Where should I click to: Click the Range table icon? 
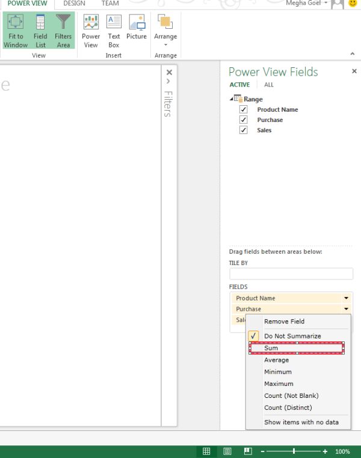point(238,99)
